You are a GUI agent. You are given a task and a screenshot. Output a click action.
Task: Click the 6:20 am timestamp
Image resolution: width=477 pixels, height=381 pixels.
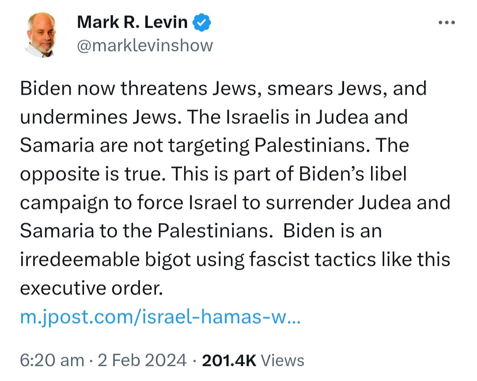pyautogui.click(x=52, y=360)
